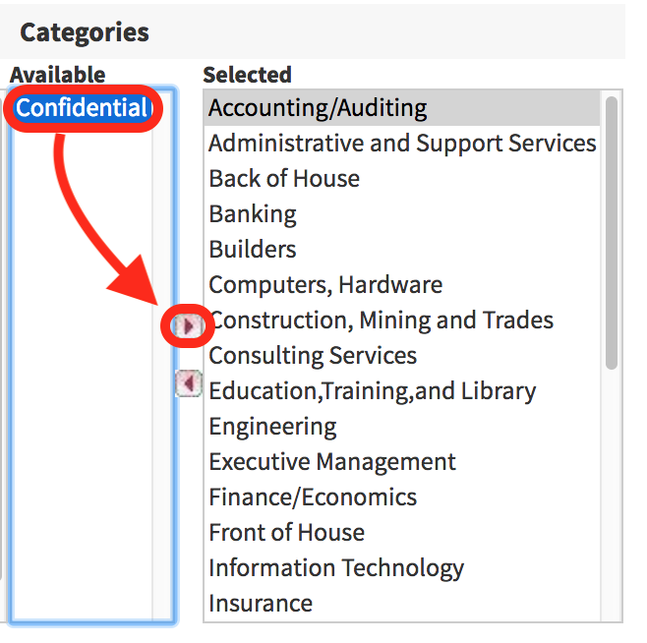647x643 pixels.
Task: Select Computers, Hardware in the list
Action: click(325, 285)
